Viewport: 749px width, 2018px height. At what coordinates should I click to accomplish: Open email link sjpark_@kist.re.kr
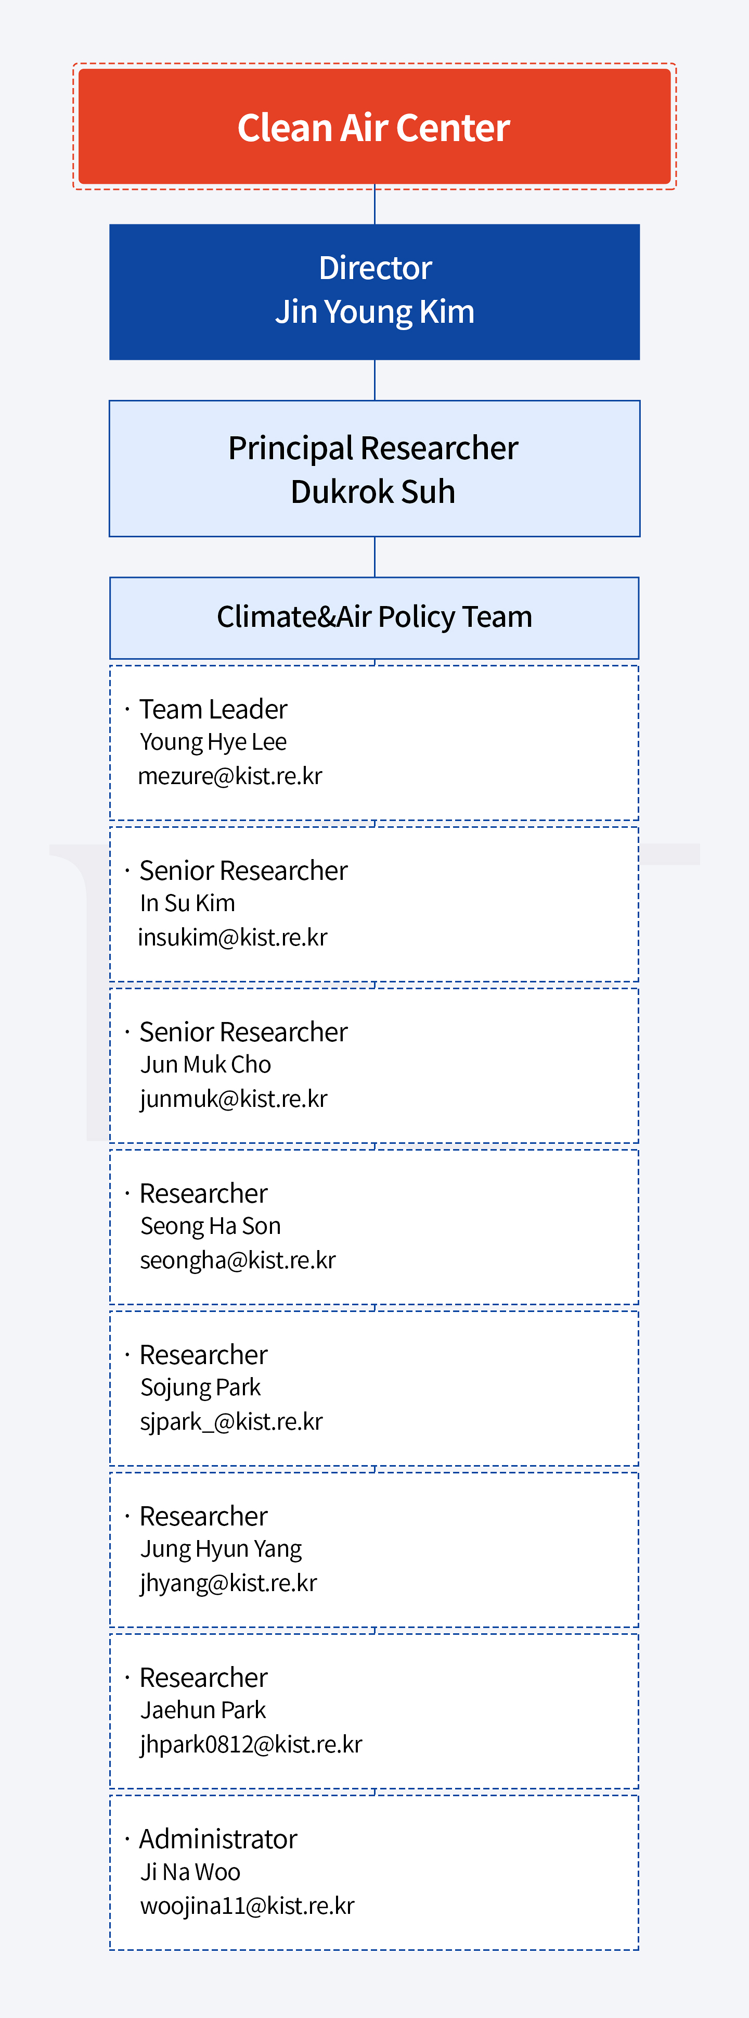(231, 1422)
